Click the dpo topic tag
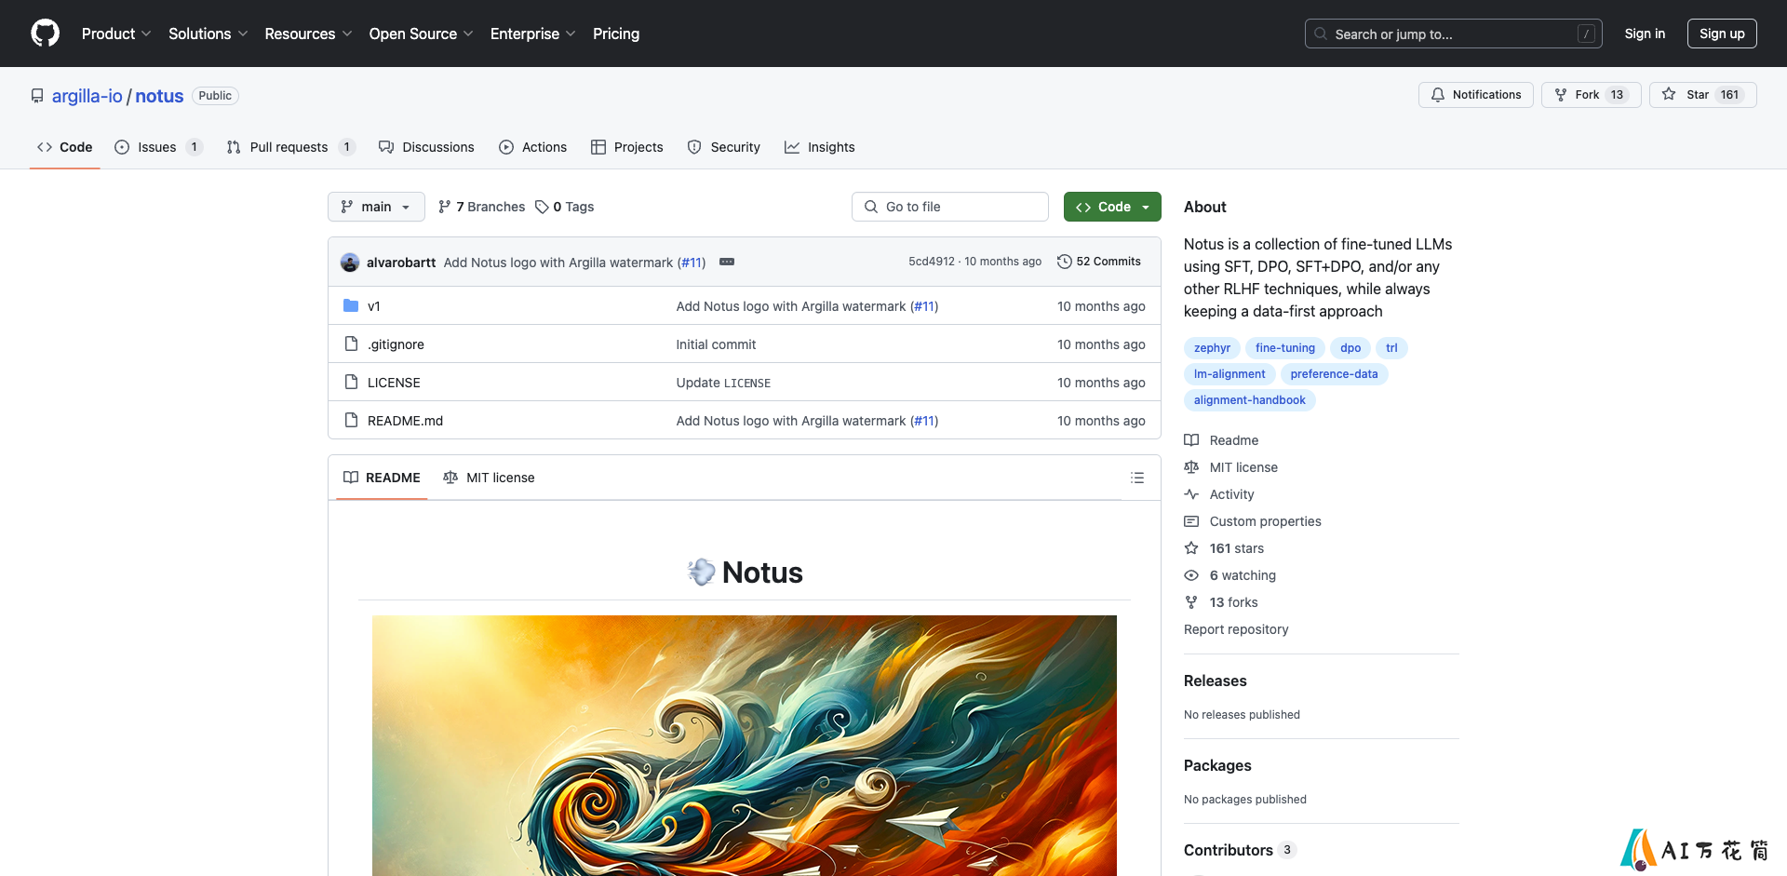The image size is (1787, 876). pos(1350,348)
